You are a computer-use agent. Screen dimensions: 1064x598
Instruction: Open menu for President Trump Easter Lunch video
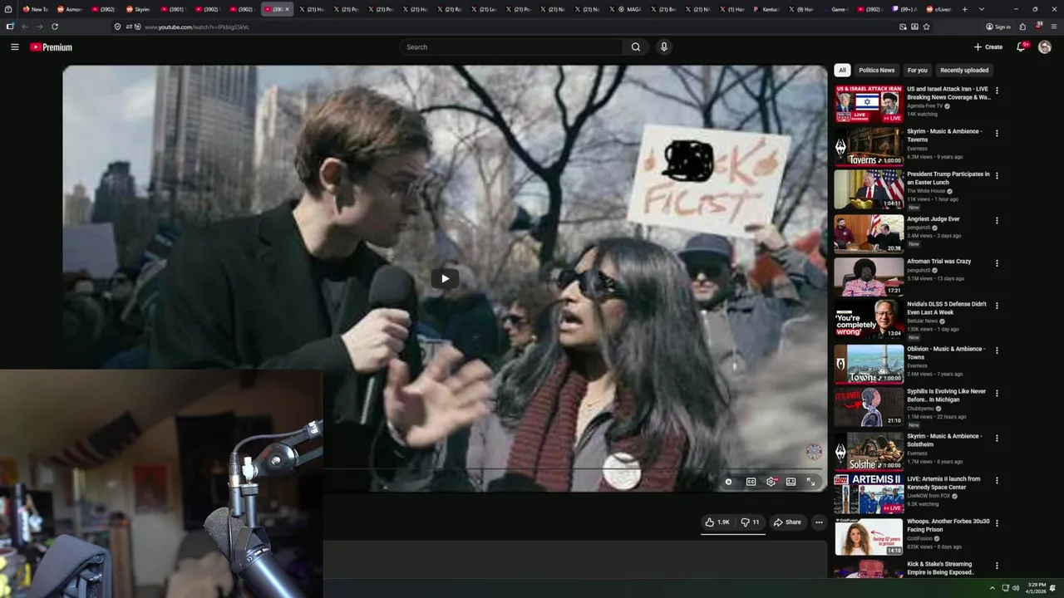coord(997,176)
